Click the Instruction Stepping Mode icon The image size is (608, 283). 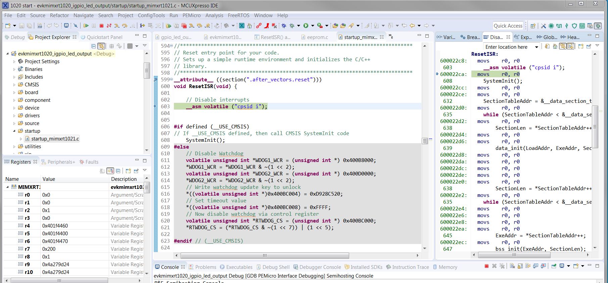(x=142, y=26)
